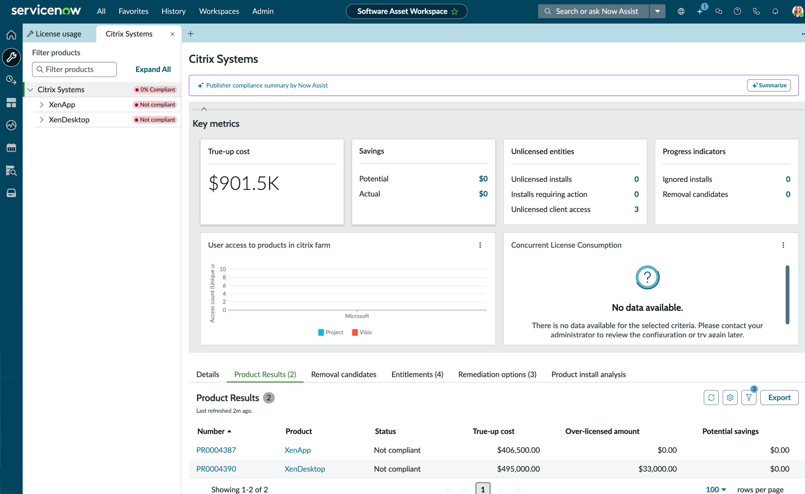Go to the first results page

pyautogui.click(x=449, y=489)
